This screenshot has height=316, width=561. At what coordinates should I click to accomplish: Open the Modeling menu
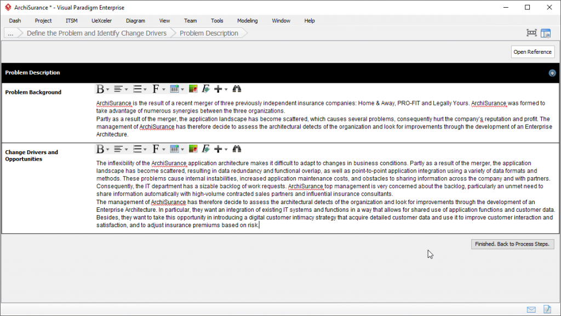247,21
